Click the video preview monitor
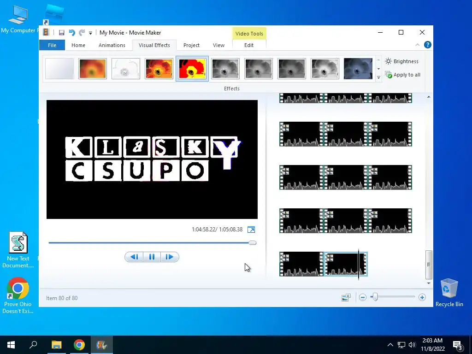Screen dimensions: 472x354 (152, 159)
